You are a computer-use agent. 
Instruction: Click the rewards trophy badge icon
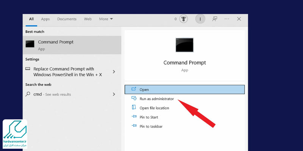[183, 19]
